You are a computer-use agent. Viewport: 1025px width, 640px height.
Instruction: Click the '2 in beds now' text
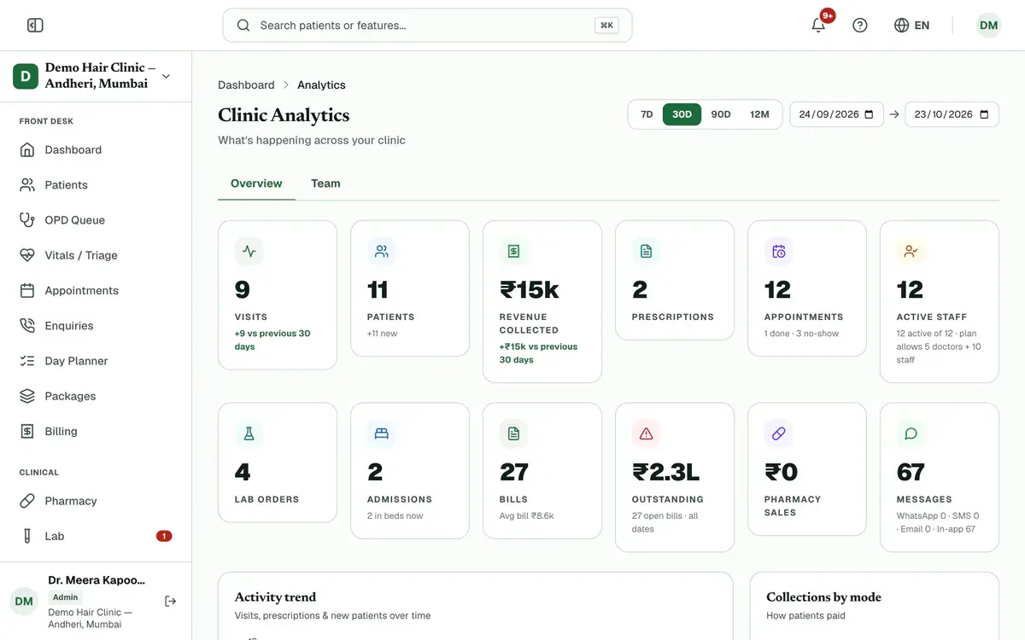pyautogui.click(x=395, y=516)
